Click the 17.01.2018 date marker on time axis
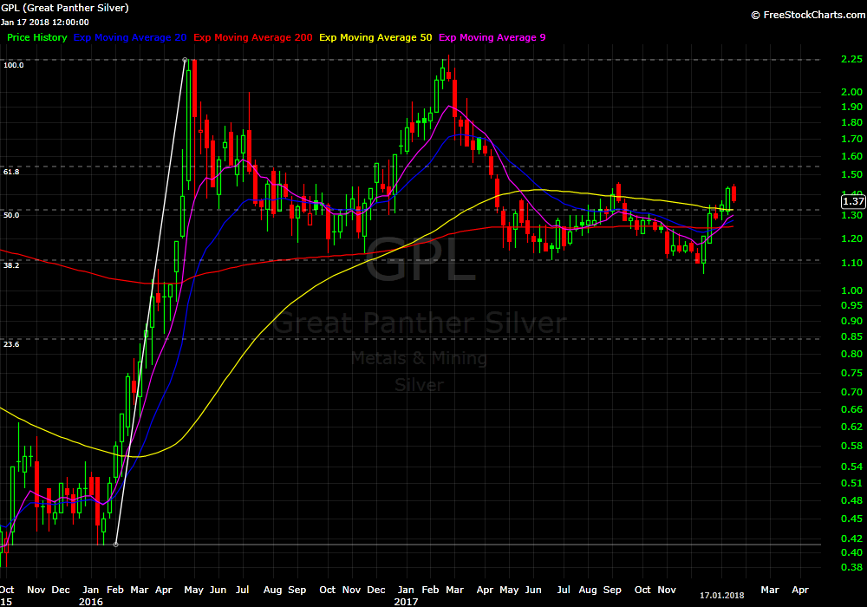Screen dimensions: 867x607 point(721,596)
